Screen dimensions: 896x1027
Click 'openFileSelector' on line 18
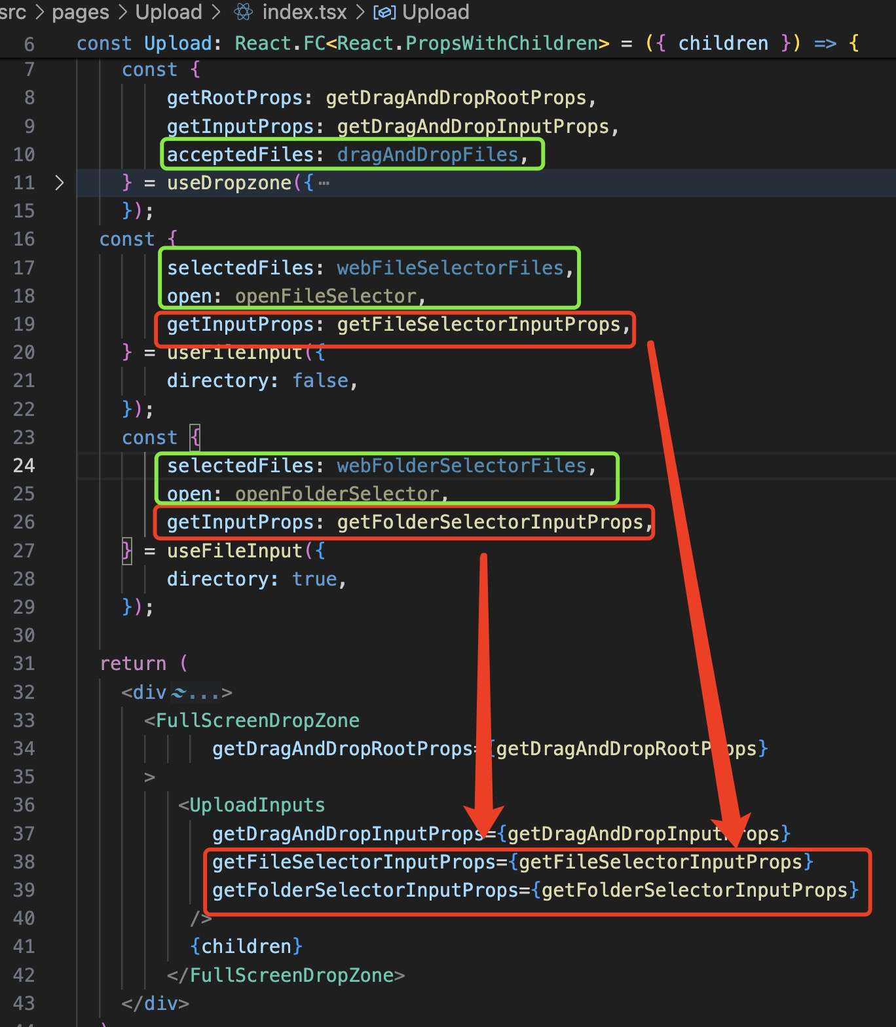point(326,296)
